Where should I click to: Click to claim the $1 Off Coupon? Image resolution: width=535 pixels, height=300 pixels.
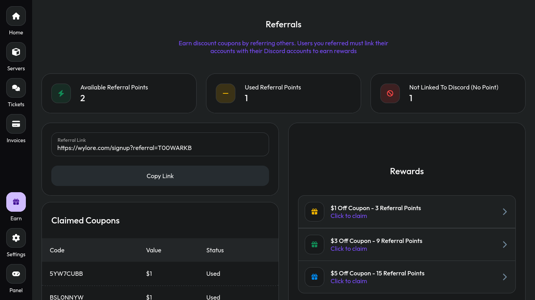pos(349,216)
